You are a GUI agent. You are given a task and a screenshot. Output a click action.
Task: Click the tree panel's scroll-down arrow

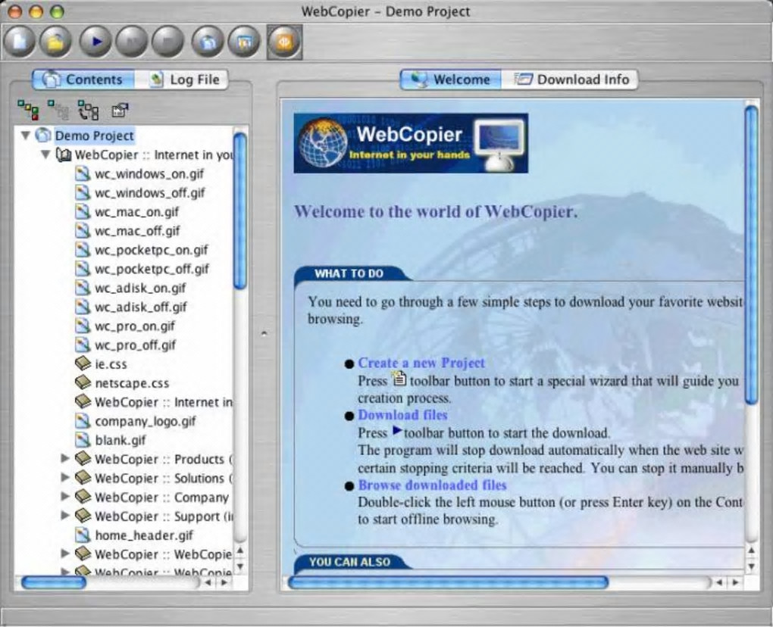pyautogui.click(x=240, y=566)
